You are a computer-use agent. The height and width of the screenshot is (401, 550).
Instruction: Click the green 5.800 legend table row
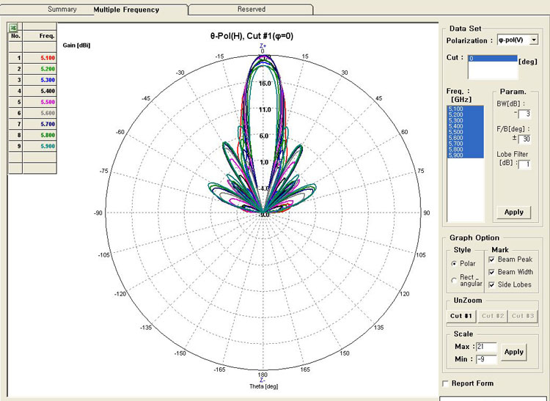tap(32, 136)
